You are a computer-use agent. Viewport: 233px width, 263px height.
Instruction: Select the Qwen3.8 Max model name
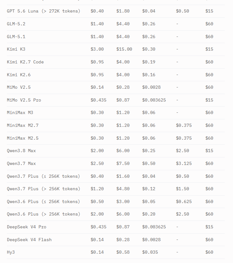click(x=21, y=151)
